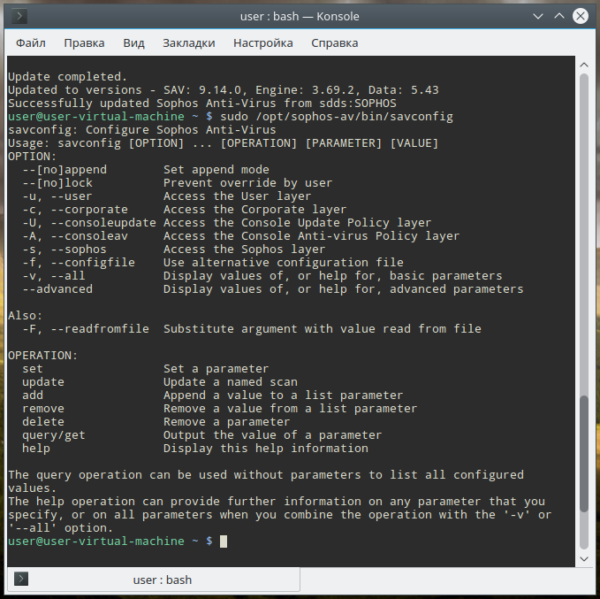The height and width of the screenshot is (599, 600).
Task: Select the 'user : bash' tab
Action: pyautogui.click(x=154, y=580)
